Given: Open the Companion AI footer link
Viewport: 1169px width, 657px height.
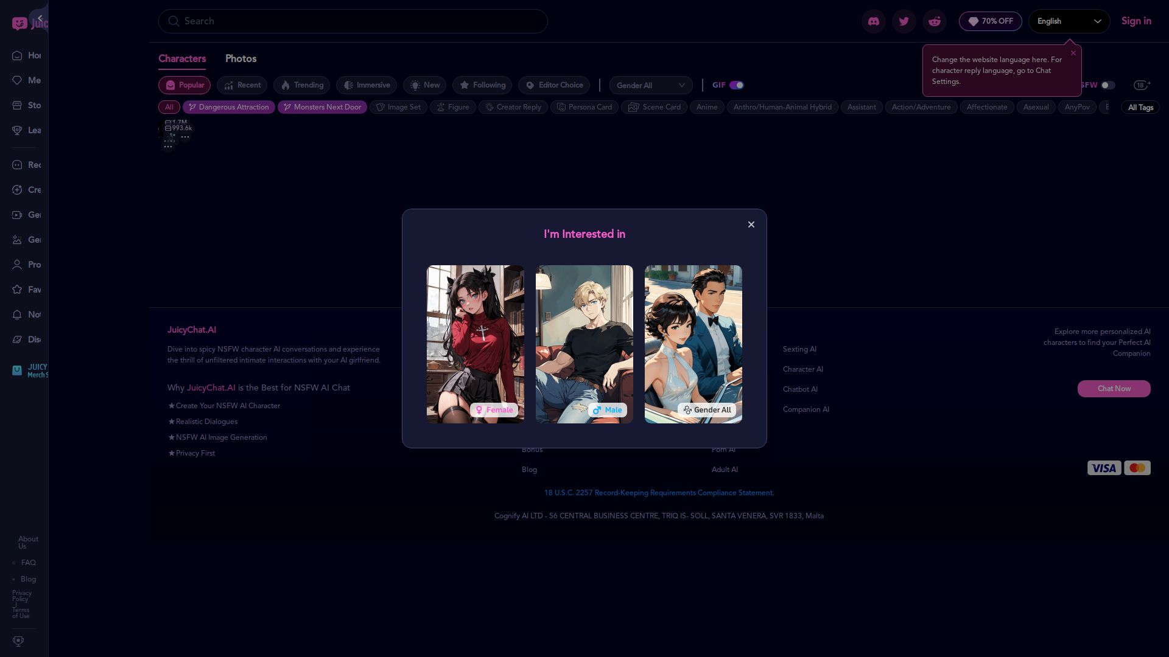Looking at the screenshot, I should click(x=806, y=409).
